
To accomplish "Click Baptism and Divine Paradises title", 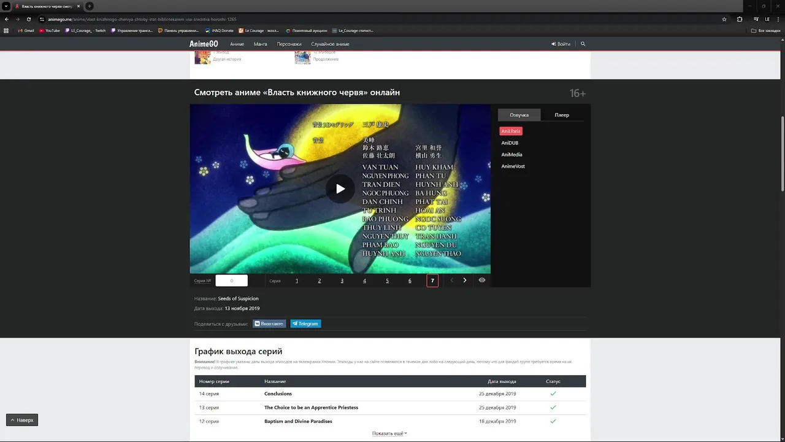I will click(x=298, y=421).
